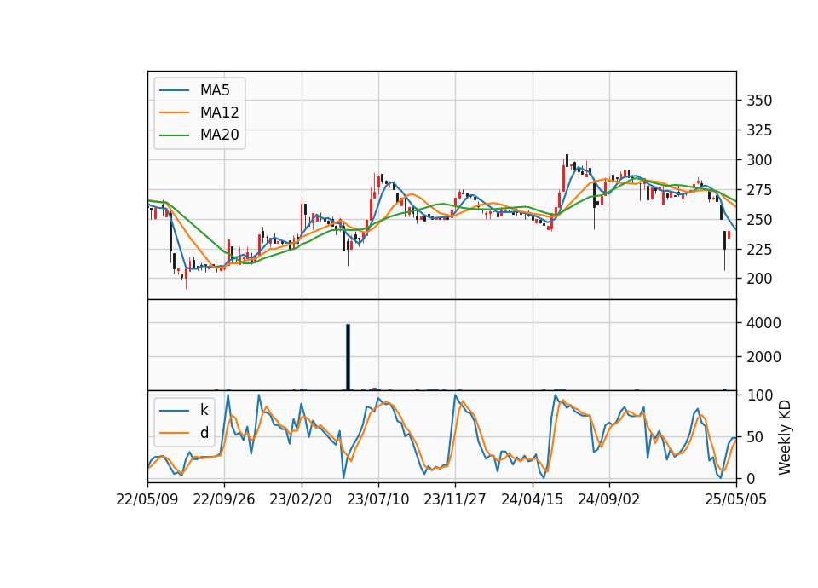The image size is (818, 588).
Task: Click the 23/11/27 date label
Action: click(455, 499)
